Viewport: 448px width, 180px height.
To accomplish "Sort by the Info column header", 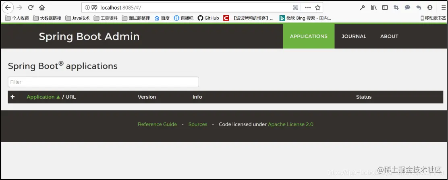I will point(197,97).
